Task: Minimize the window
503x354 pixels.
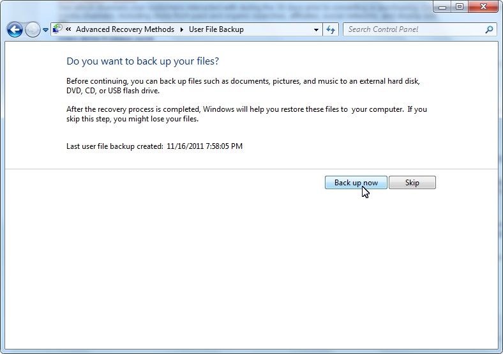Action: 442,6
